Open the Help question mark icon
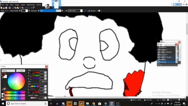 point(187,4)
